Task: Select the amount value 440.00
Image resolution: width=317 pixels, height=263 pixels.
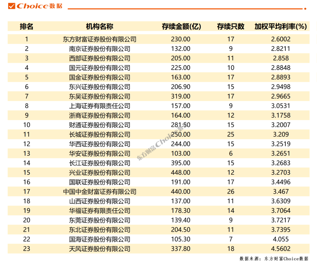Action: point(181,192)
